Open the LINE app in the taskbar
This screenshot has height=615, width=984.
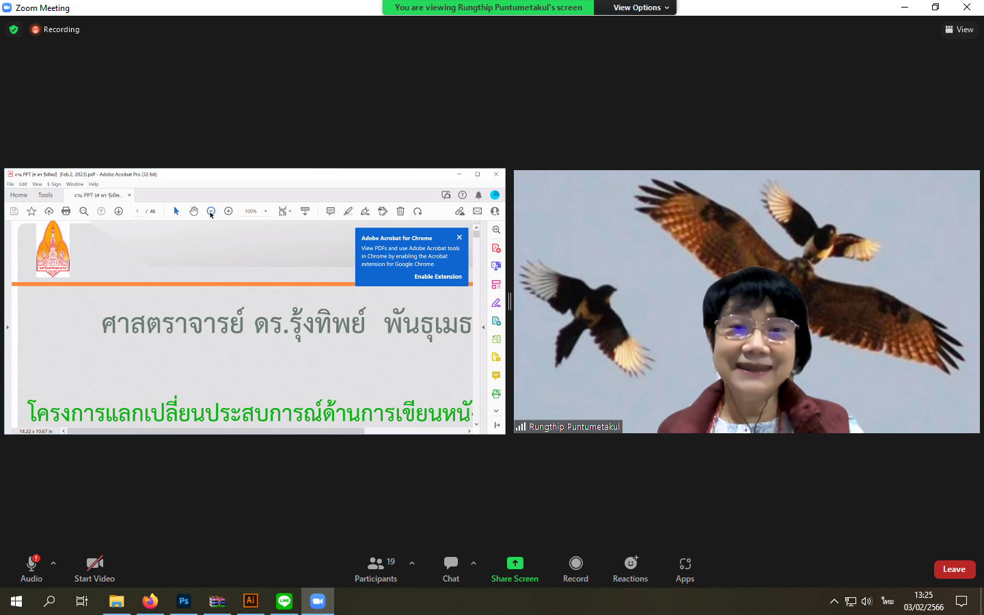pos(284,601)
